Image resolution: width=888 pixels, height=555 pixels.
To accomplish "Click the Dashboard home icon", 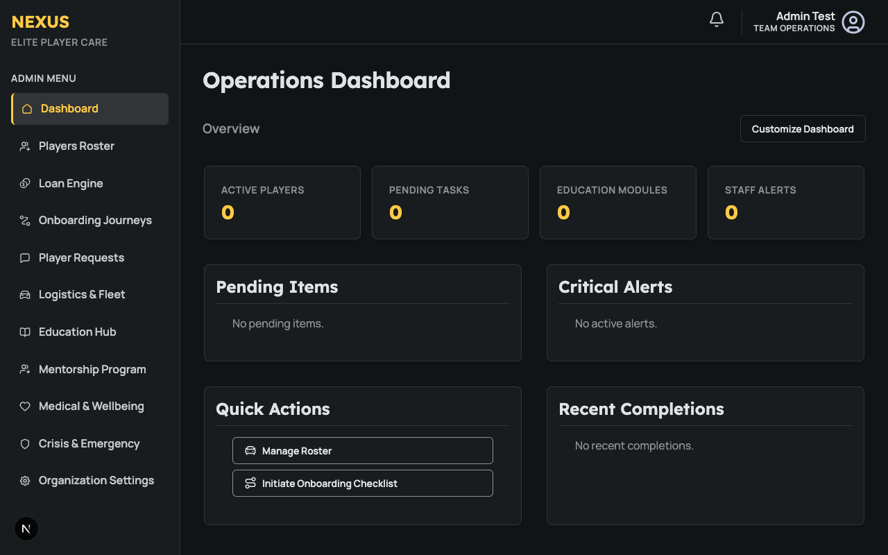I will coord(27,109).
